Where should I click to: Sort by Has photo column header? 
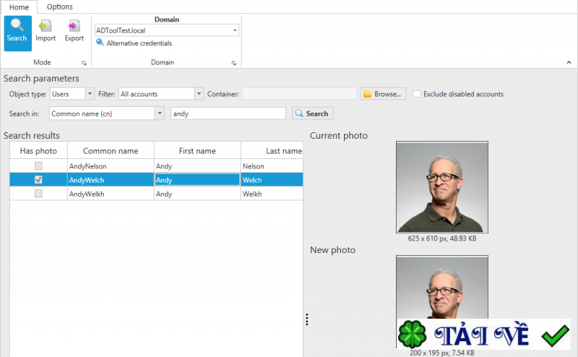[x=38, y=150]
